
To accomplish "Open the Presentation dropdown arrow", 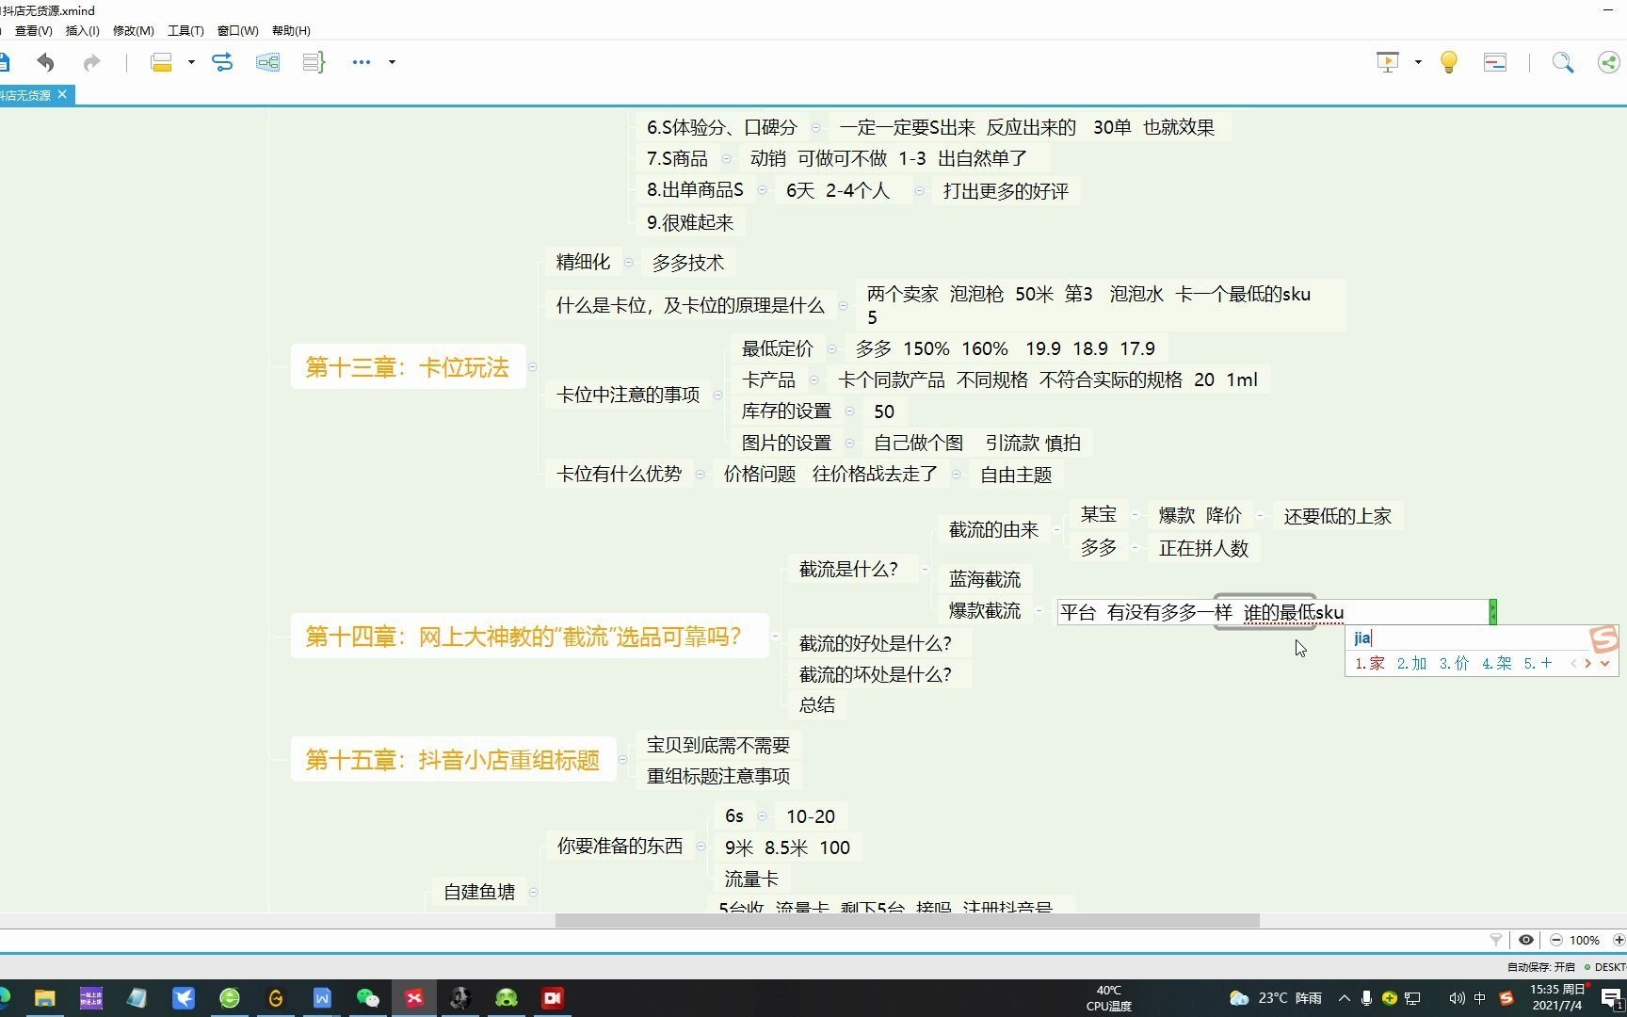I will [x=1418, y=62].
